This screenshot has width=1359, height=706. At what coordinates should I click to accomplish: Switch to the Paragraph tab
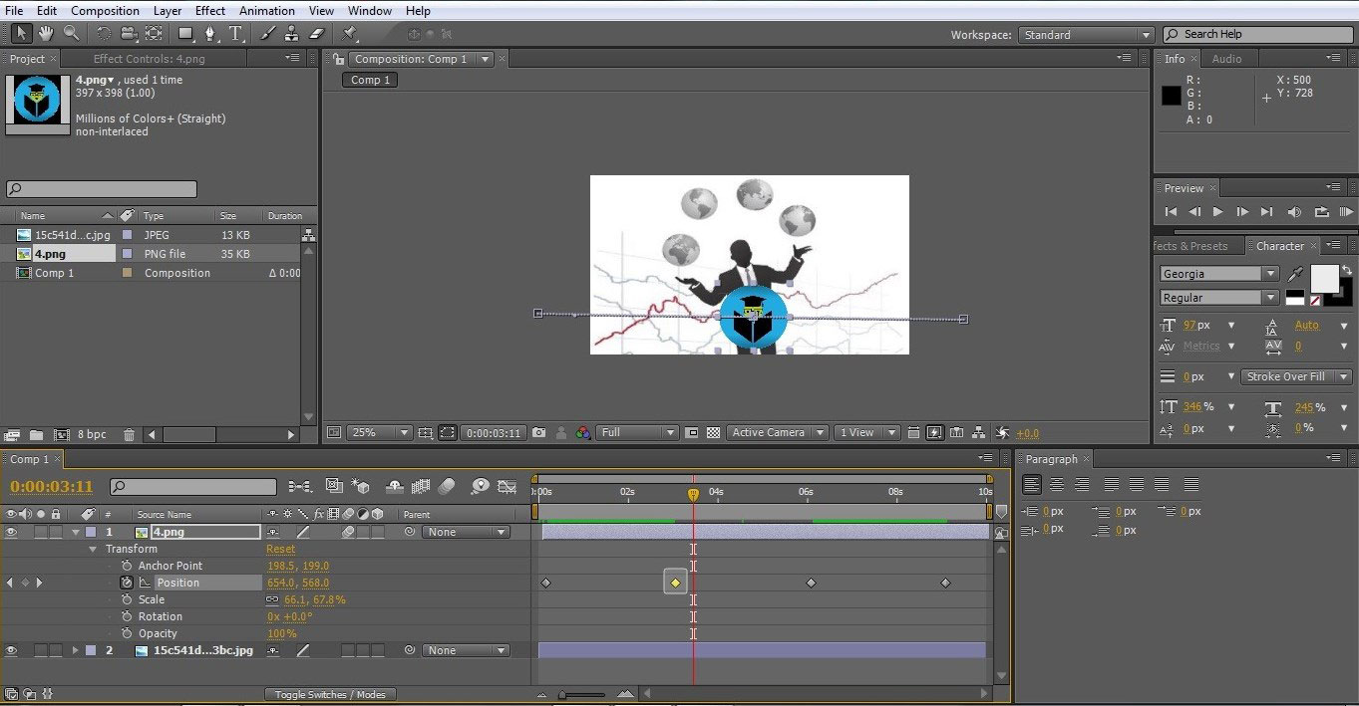coord(1054,459)
